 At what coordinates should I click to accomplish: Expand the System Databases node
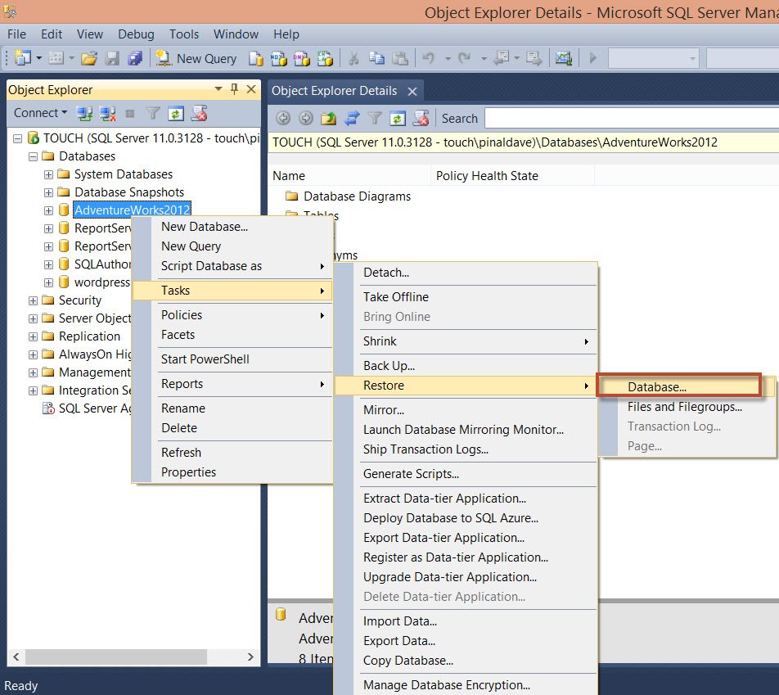[48, 174]
